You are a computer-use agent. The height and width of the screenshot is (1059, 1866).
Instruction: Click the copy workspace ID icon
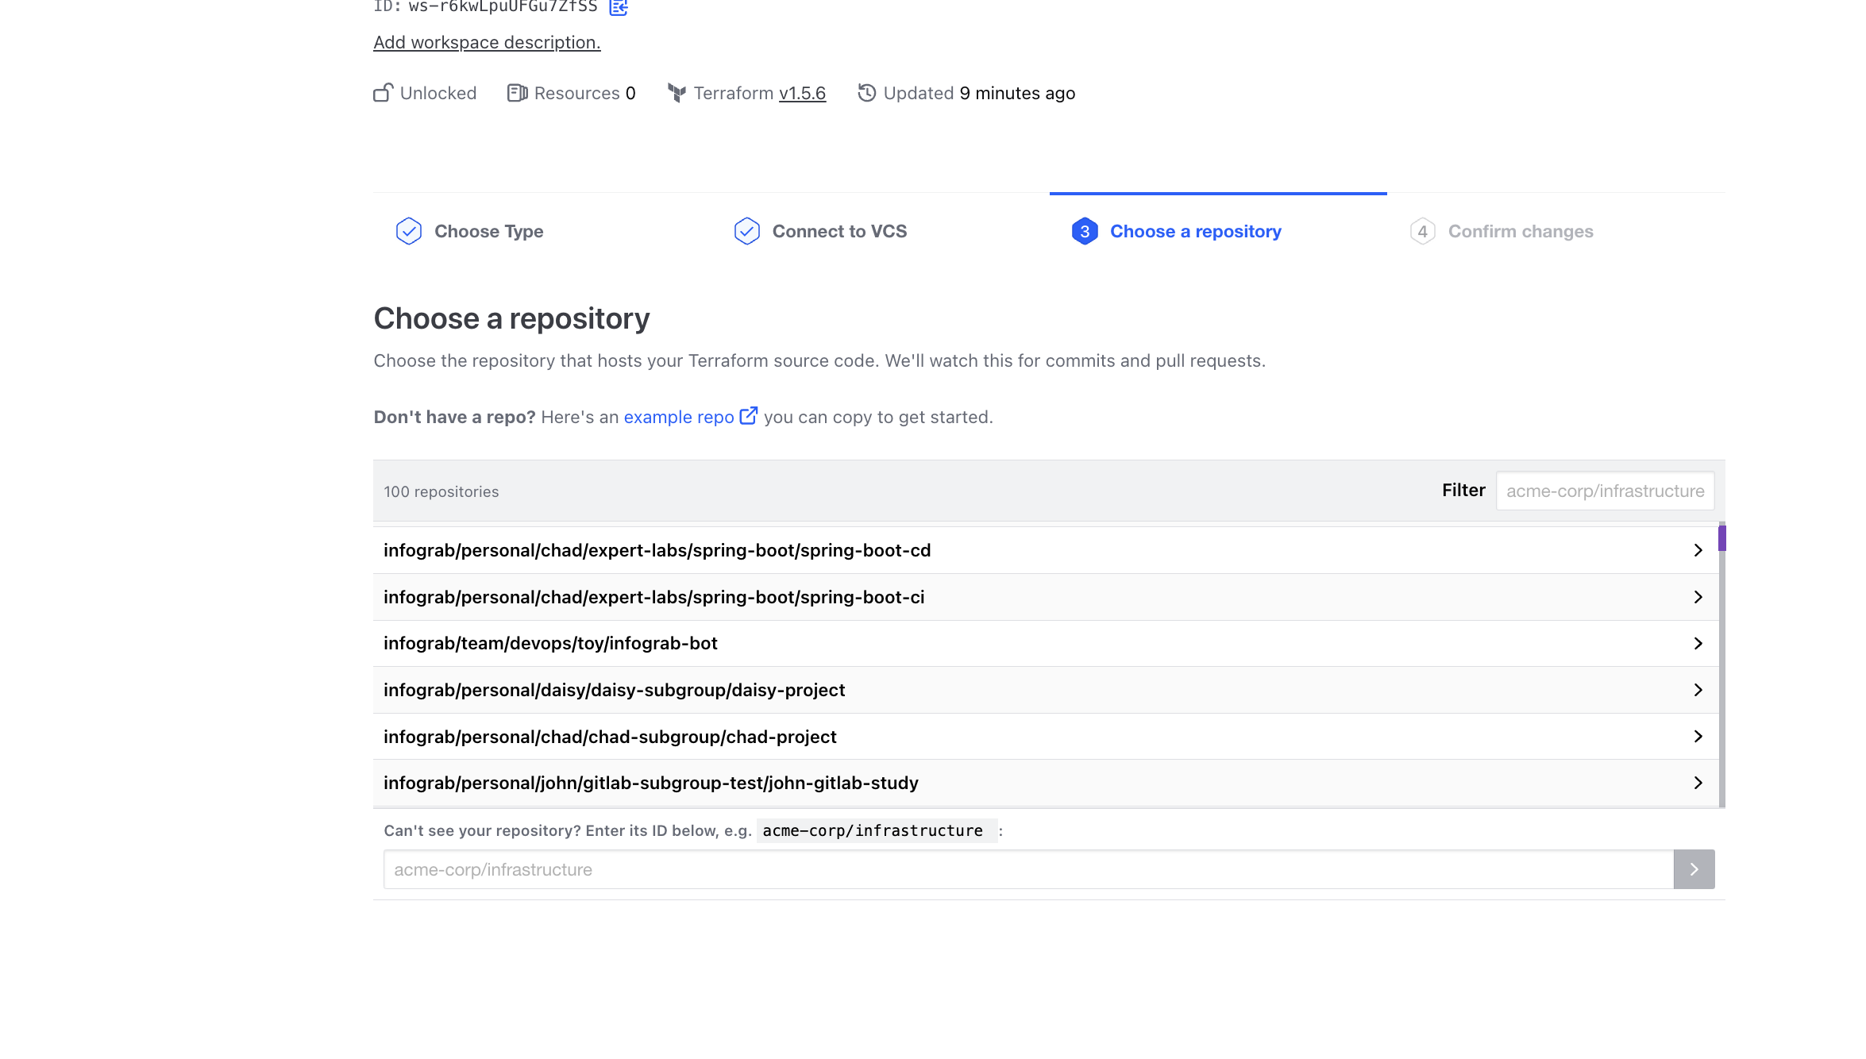pos(619,7)
